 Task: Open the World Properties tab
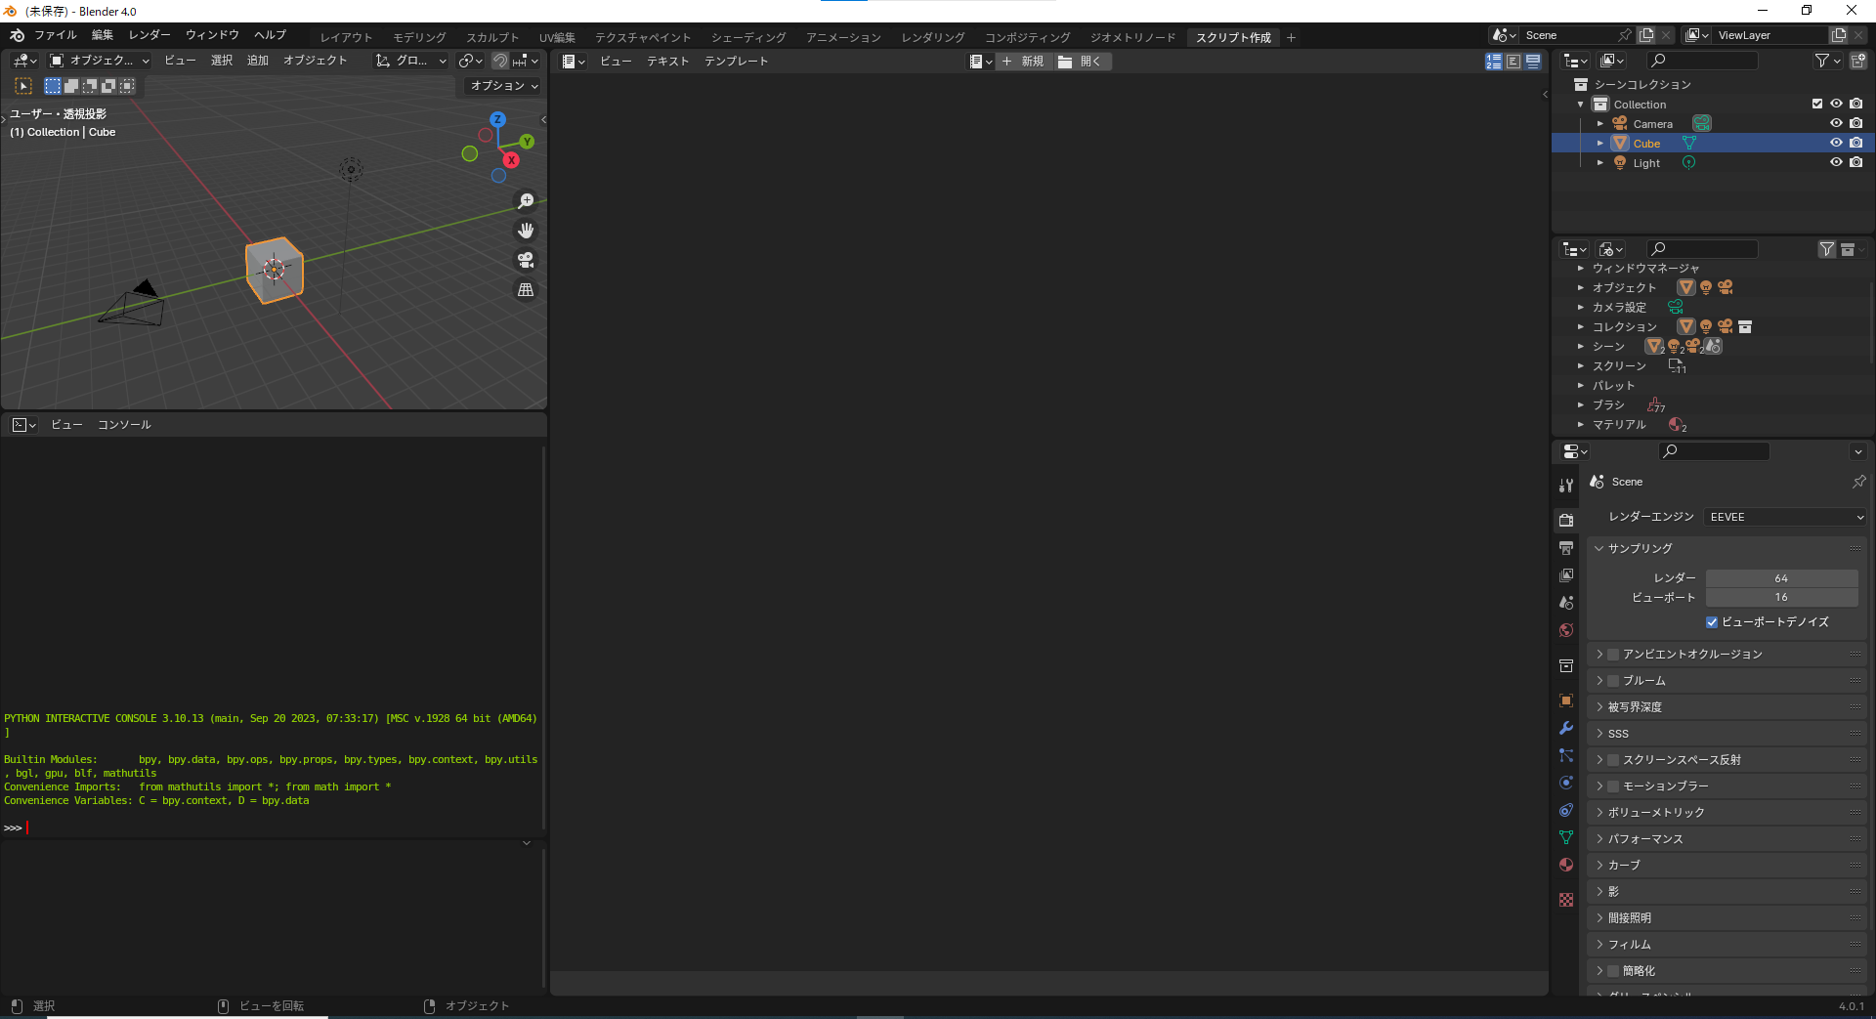[x=1565, y=630]
